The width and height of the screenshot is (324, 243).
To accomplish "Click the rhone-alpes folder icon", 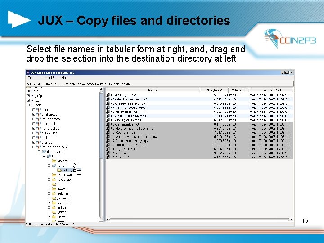I will pyautogui.click(x=44, y=152).
